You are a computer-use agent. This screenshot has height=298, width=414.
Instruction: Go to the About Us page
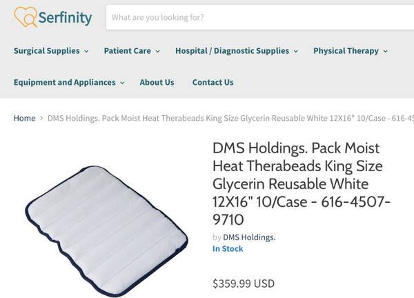[157, 82]
